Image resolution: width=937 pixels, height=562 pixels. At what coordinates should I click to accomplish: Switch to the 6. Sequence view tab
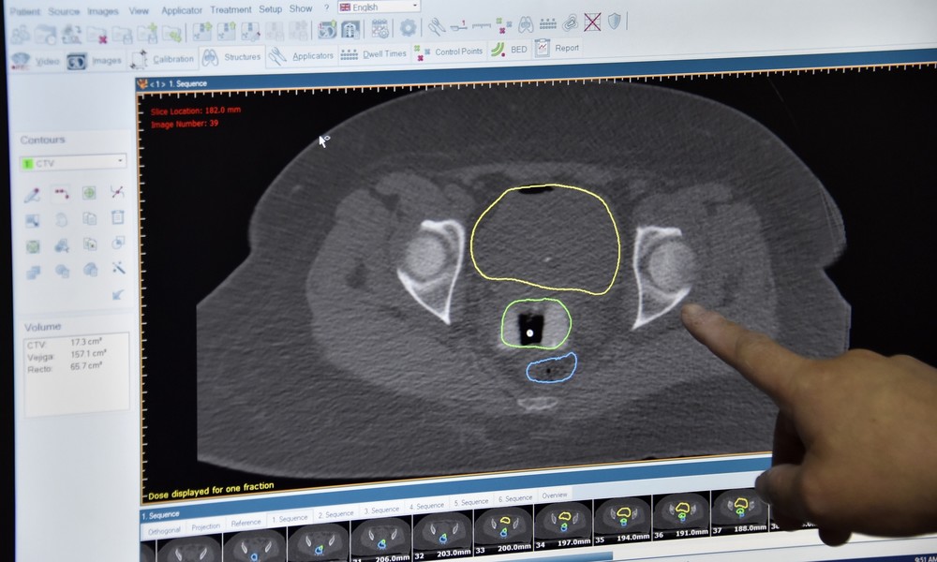coord(515,498)
